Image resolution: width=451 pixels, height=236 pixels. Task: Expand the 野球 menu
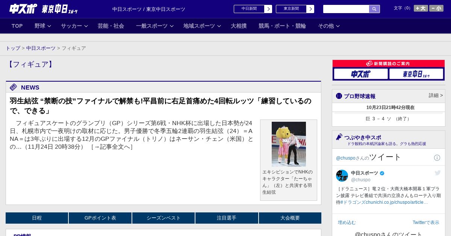(x=42, y=26)
